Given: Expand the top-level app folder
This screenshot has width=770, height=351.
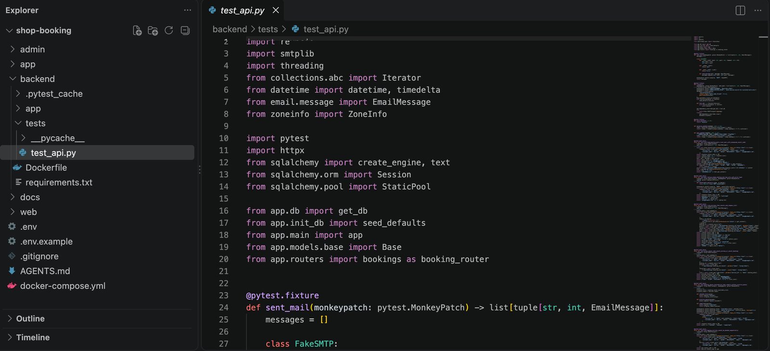Looking at the screenshot, I should tap(13, 64).
